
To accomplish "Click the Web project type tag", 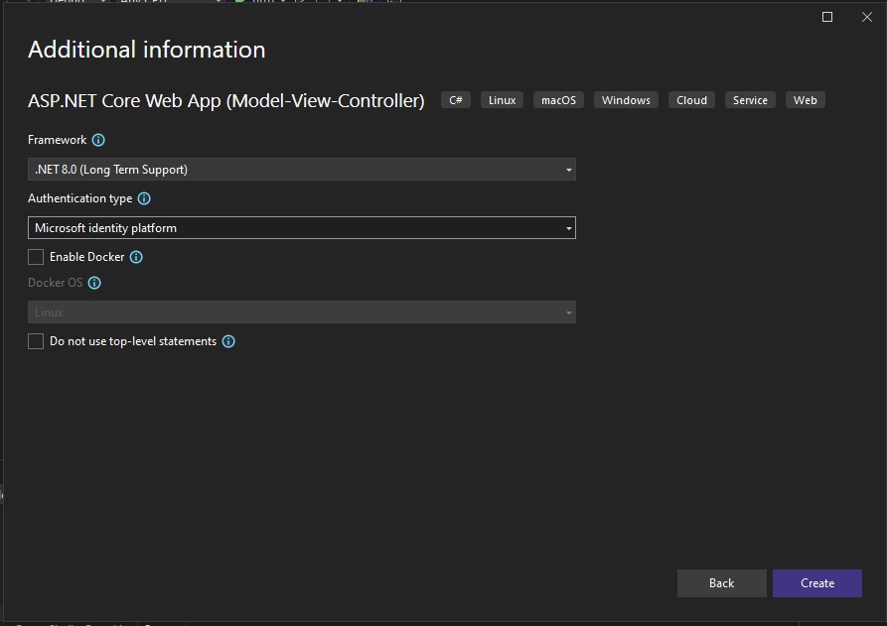I will pyautogui.click(x=805, y=100).
